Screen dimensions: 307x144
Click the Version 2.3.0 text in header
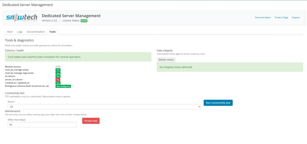[49, 21]
